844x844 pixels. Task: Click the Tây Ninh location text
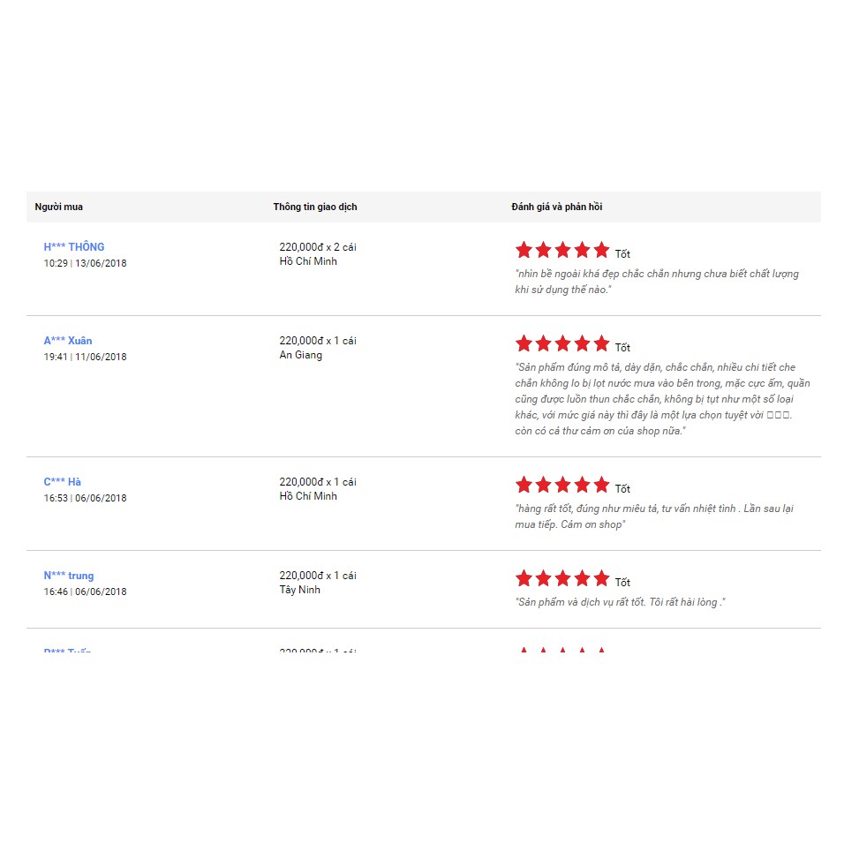click(300, 590)
